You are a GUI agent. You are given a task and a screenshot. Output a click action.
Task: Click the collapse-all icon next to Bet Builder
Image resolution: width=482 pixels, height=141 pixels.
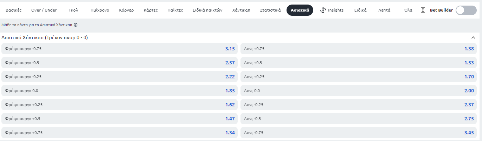[423, 10]
